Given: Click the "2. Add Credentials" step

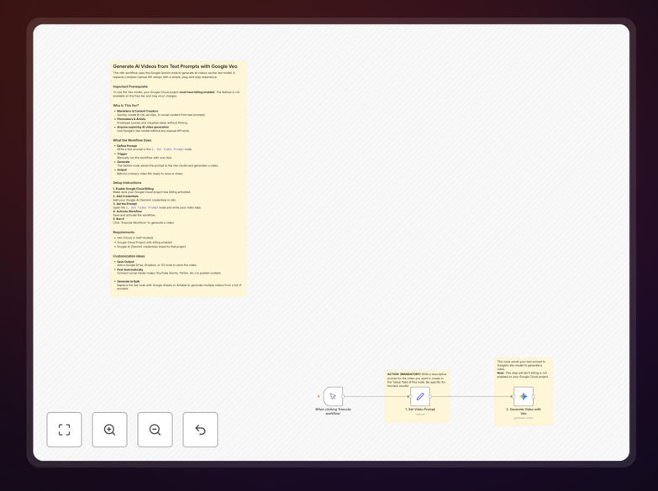Looking at the screenshot, I should (x=126, y=196).
